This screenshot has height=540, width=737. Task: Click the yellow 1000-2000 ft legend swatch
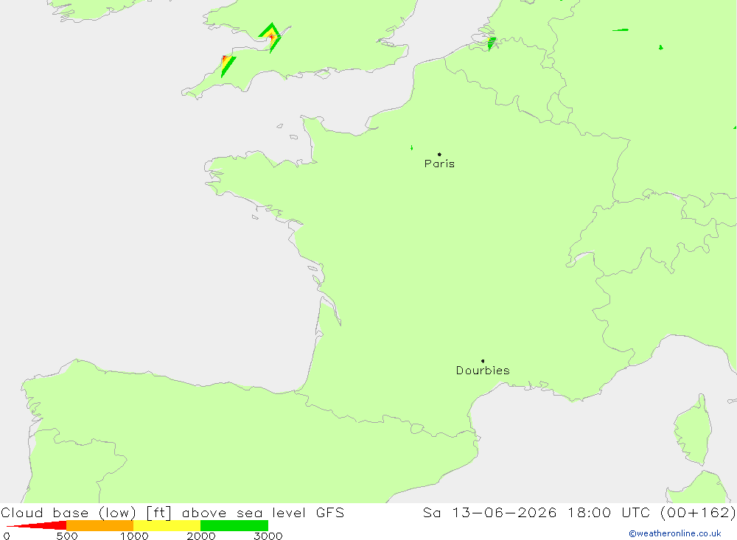click(x=167, y=525)
